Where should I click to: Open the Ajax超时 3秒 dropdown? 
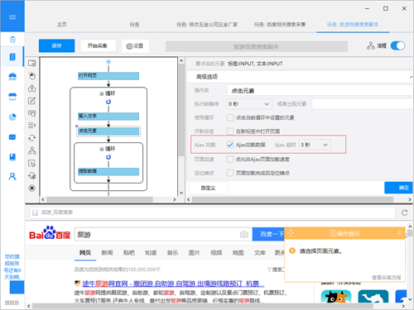point(315,145)
